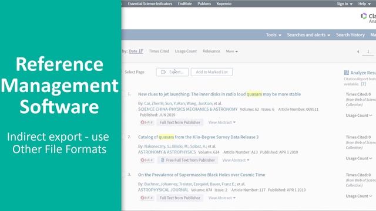The width and height of the screenshot is (376, 211).
Task: Expand Usage Count for second result
Action: pyautogui.click(x=359, y=158)
